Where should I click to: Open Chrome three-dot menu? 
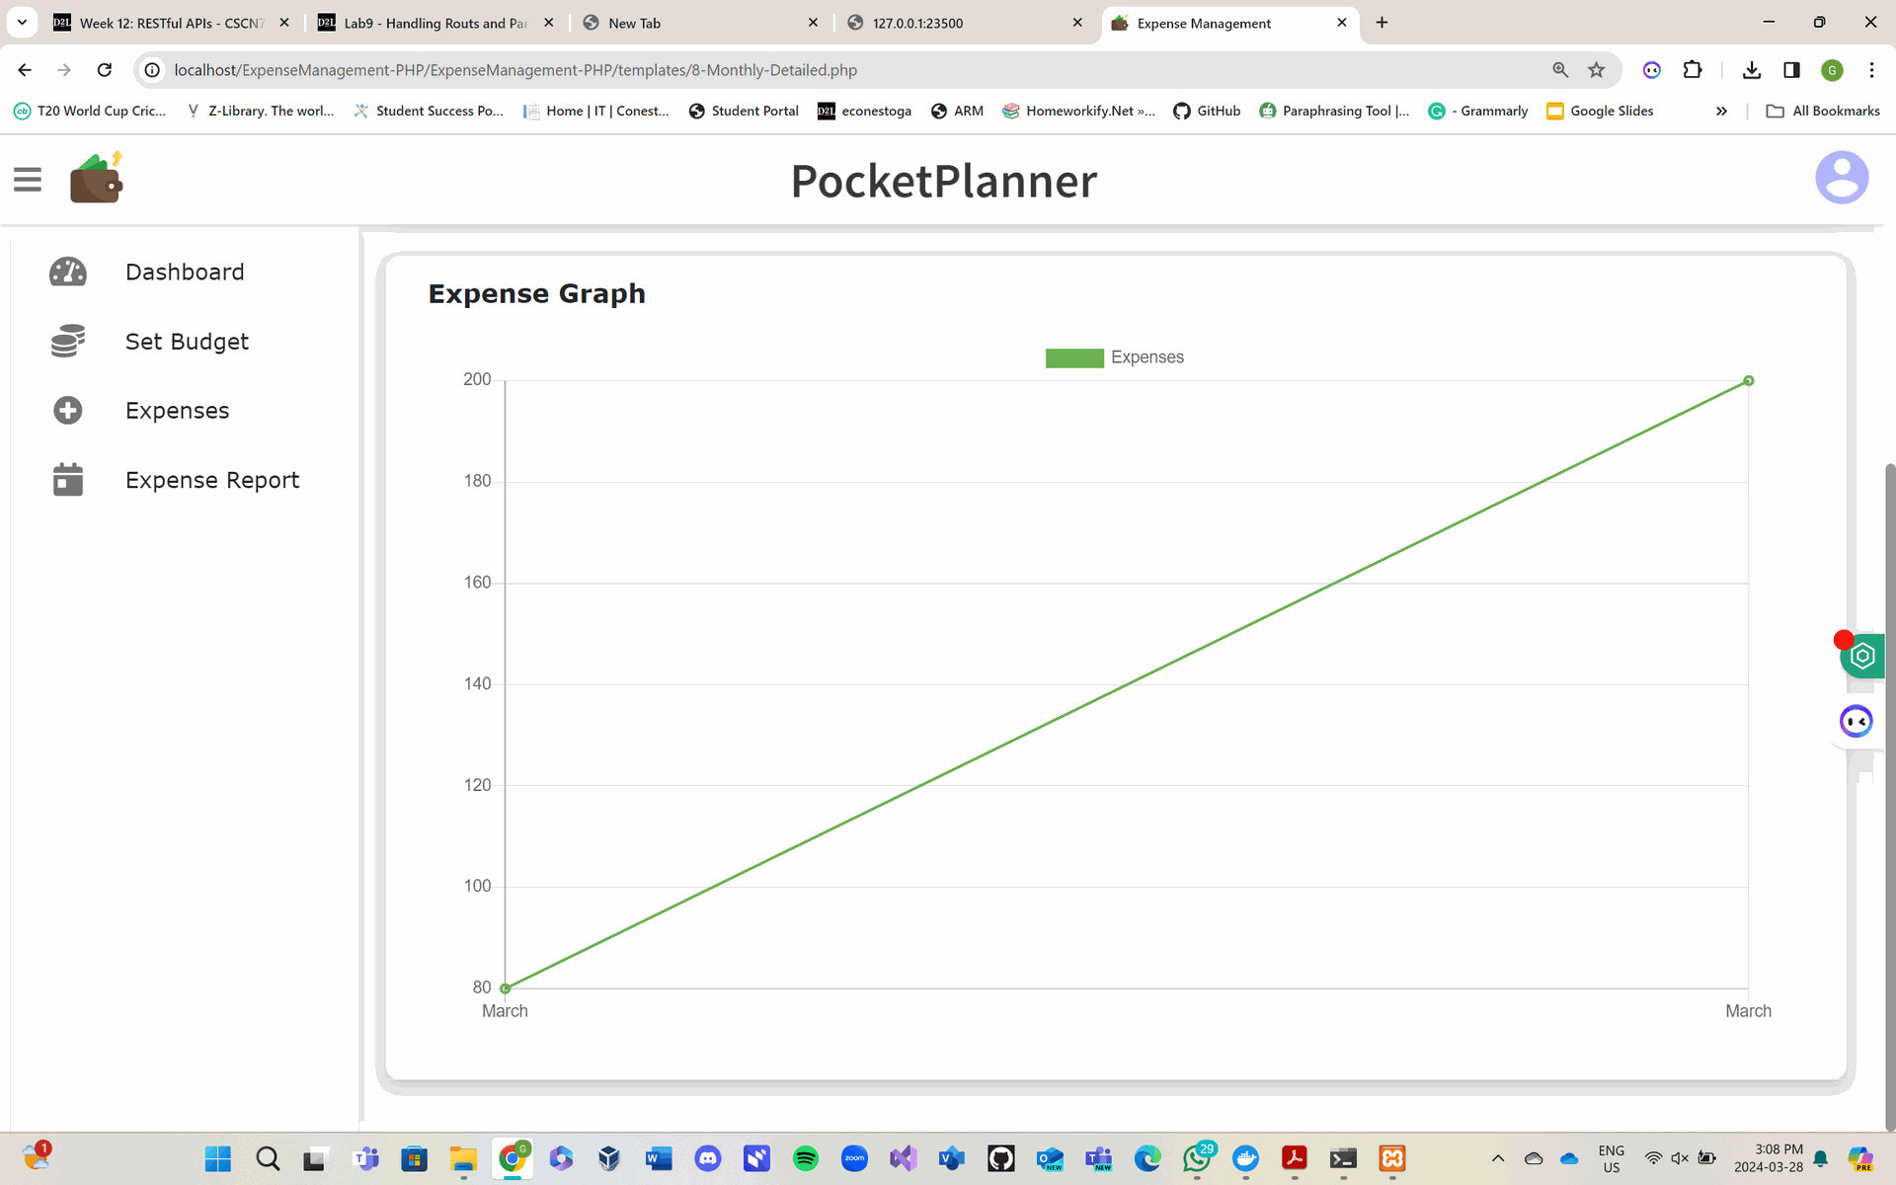1871,69
